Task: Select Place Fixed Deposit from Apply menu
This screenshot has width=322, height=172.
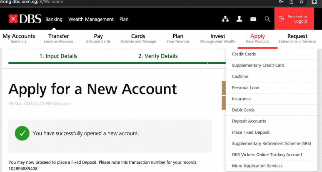Action: click(x=251, y=132)
